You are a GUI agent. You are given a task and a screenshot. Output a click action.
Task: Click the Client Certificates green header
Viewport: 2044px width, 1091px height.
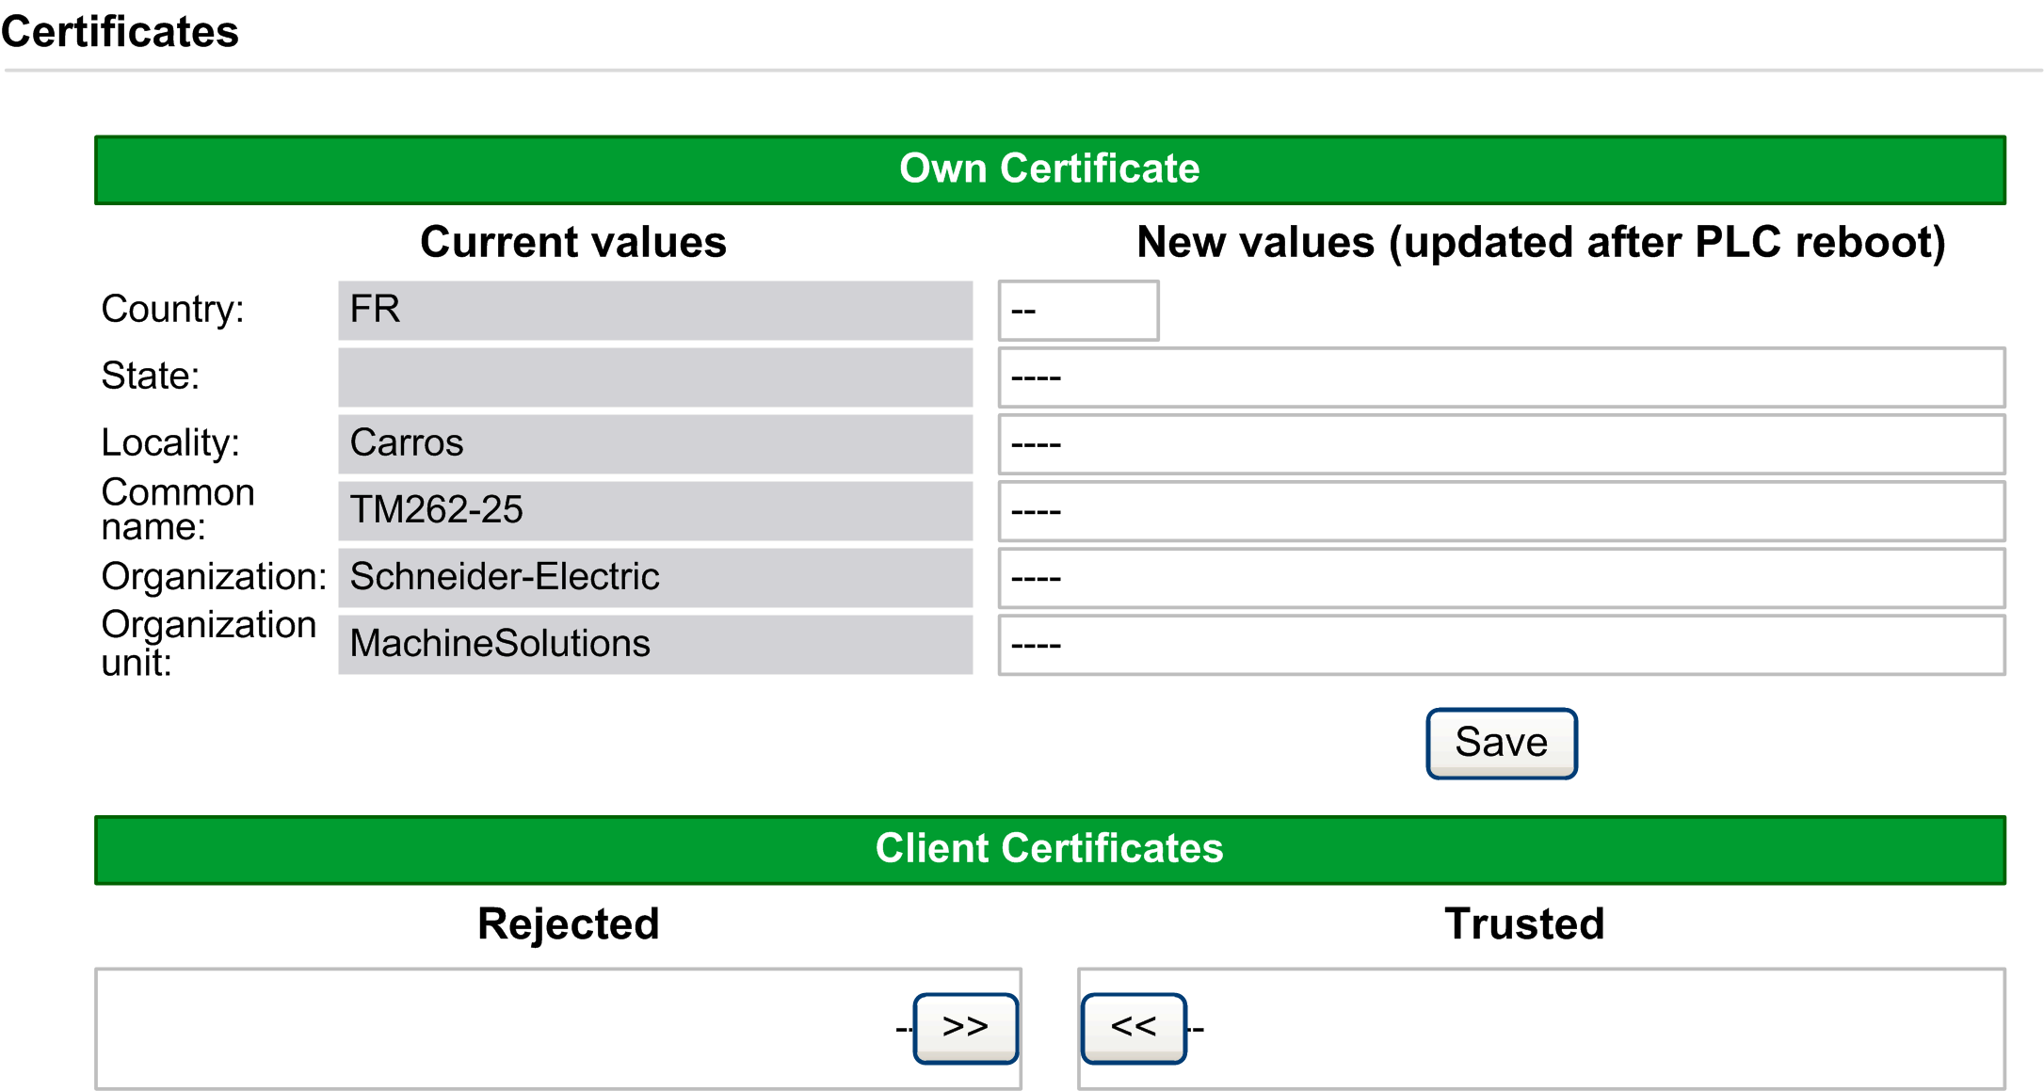pos(1049,849)
